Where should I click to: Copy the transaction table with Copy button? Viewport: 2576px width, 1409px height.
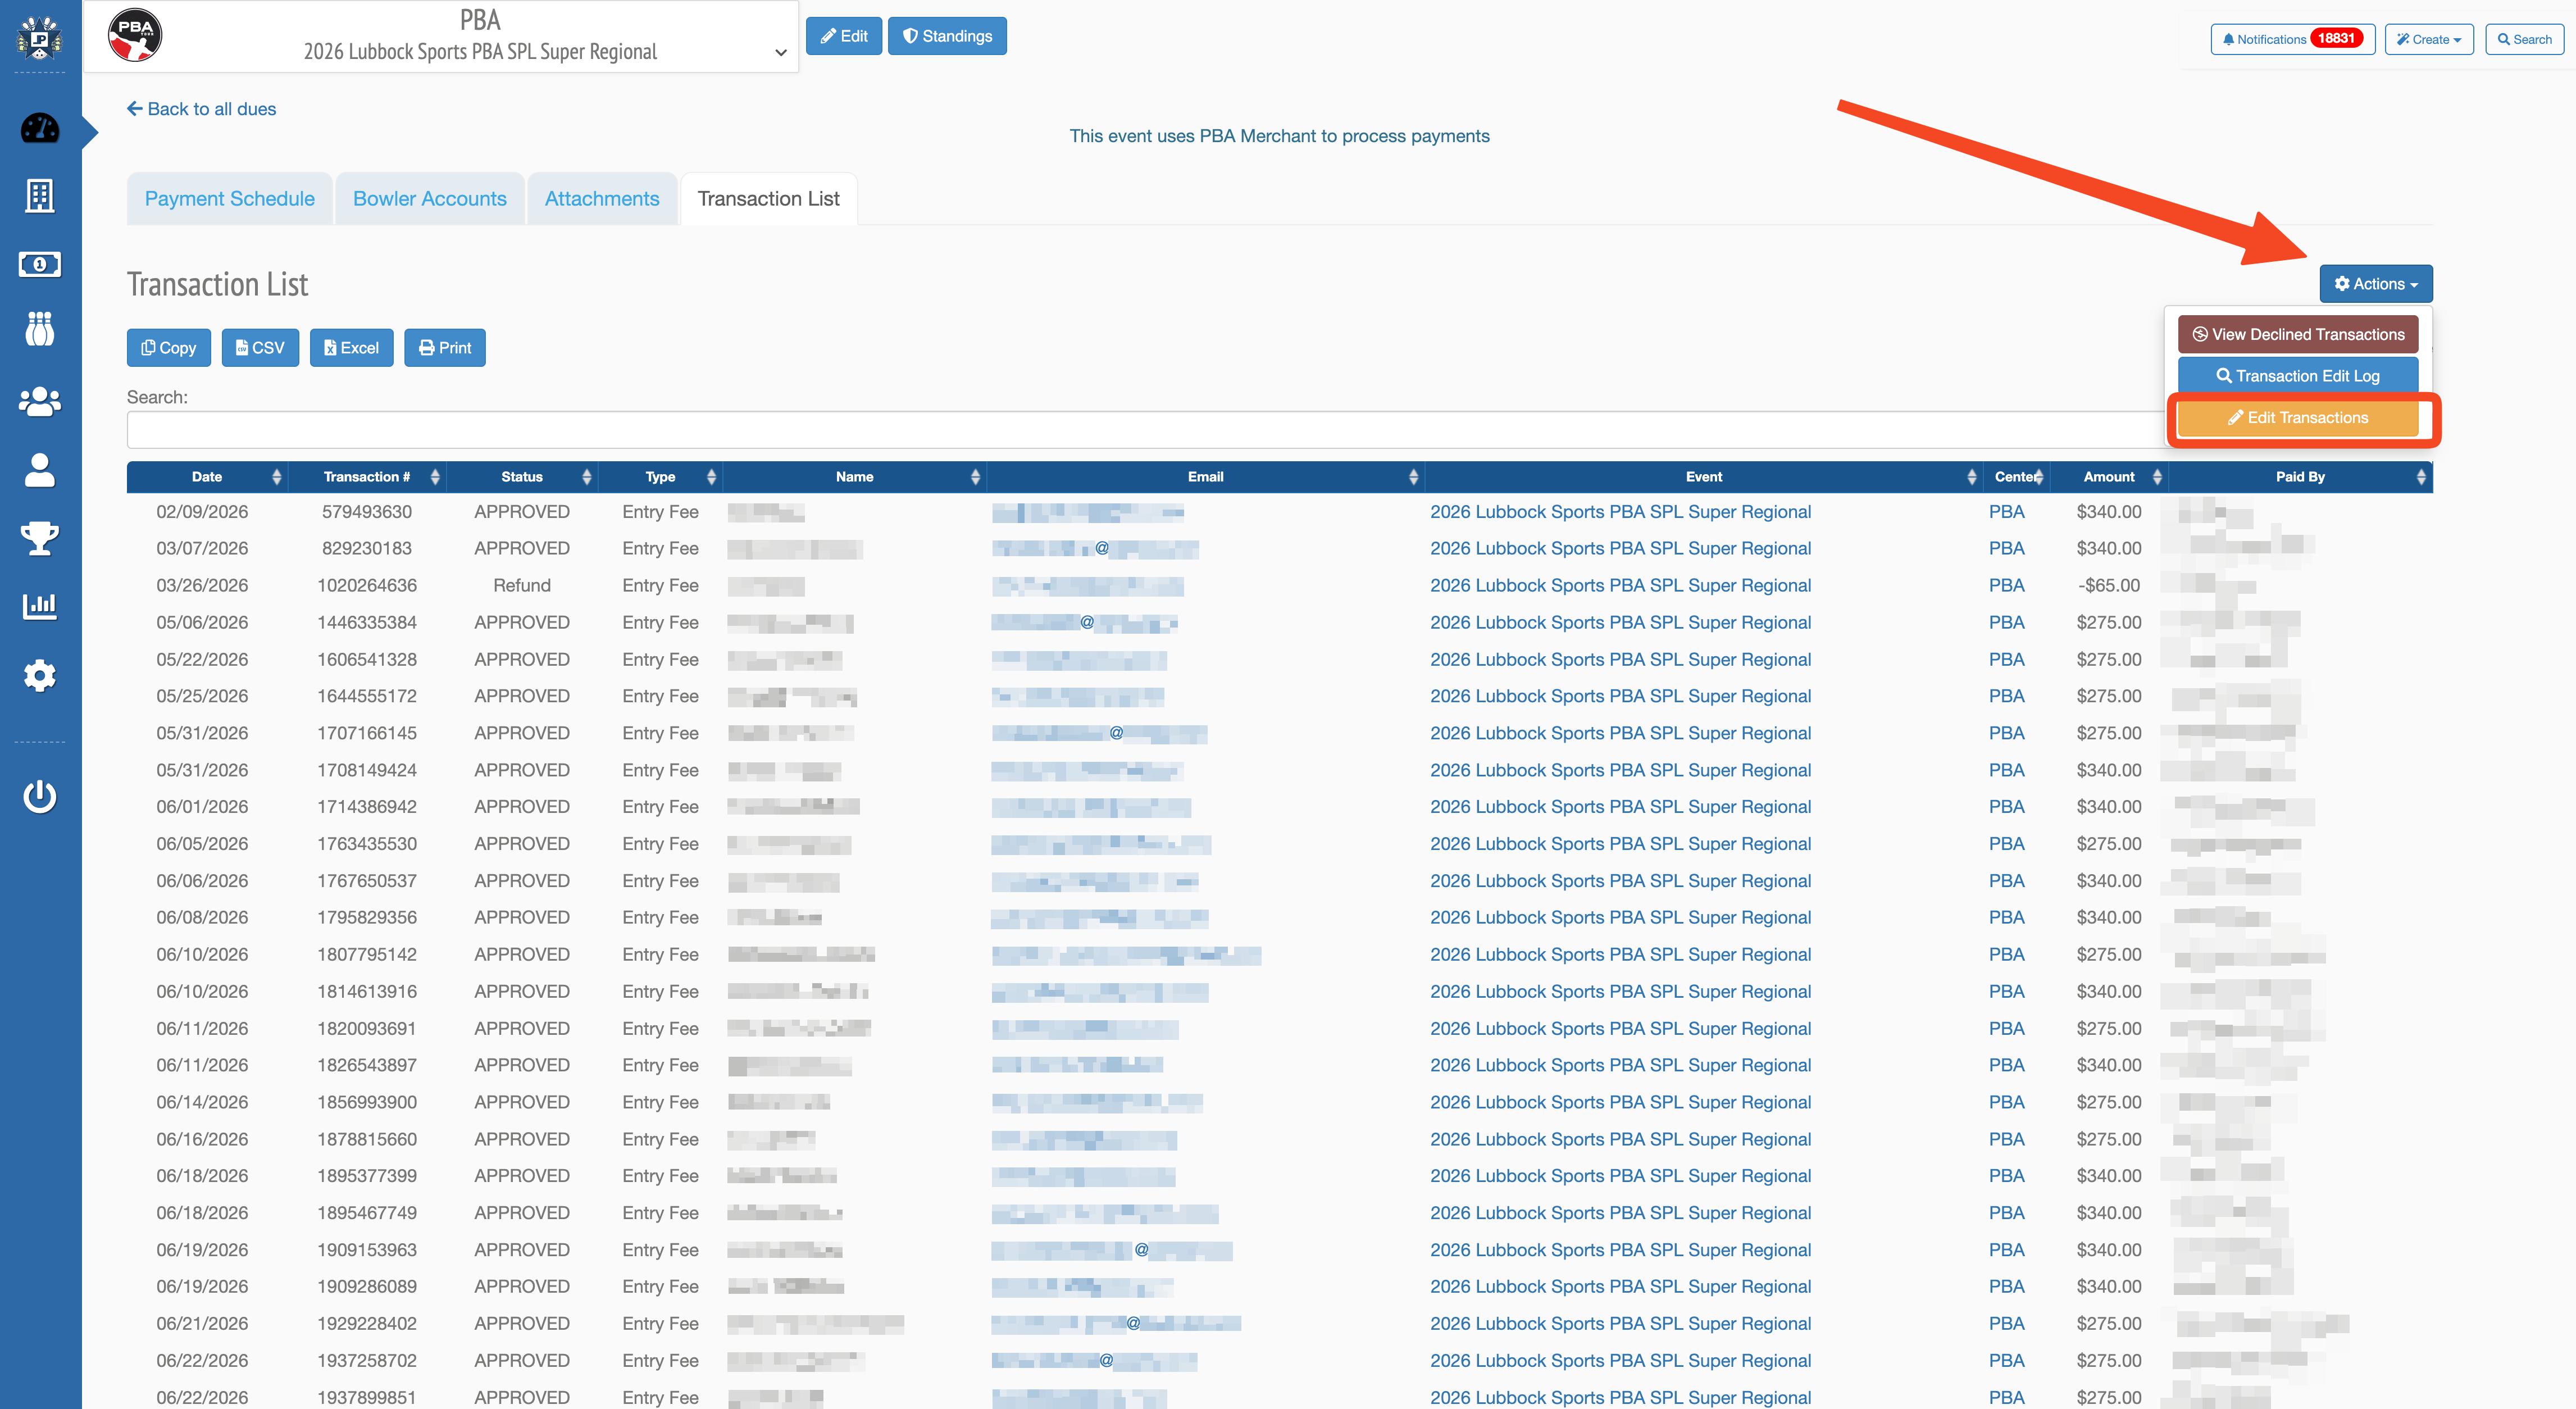pyautogui.click(x=169, y=348)
